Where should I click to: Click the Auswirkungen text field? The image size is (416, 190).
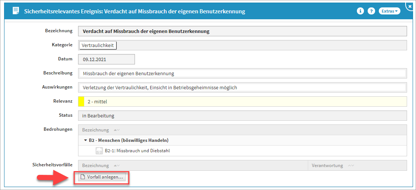click(x=242, y=87)
